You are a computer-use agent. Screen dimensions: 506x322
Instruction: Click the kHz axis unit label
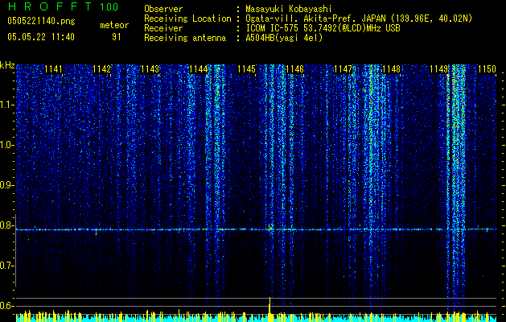tap(7, 65)
